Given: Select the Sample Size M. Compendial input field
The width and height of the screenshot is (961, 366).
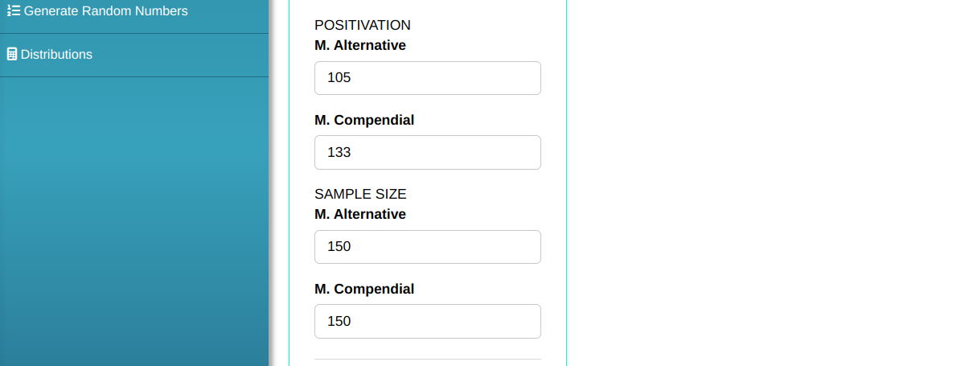Looking at the screenshot, I should pos(427,321).
